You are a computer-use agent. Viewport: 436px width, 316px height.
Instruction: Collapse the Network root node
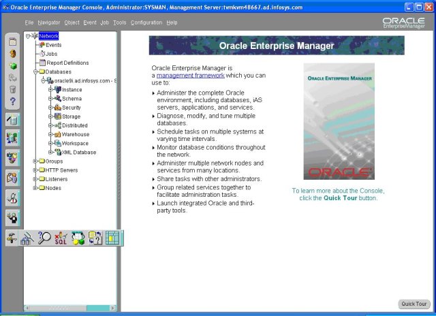click(x=28, y=36)
